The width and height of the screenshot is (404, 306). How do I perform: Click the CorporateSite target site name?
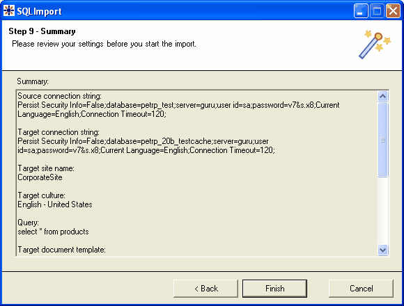[x=40, y=177]
